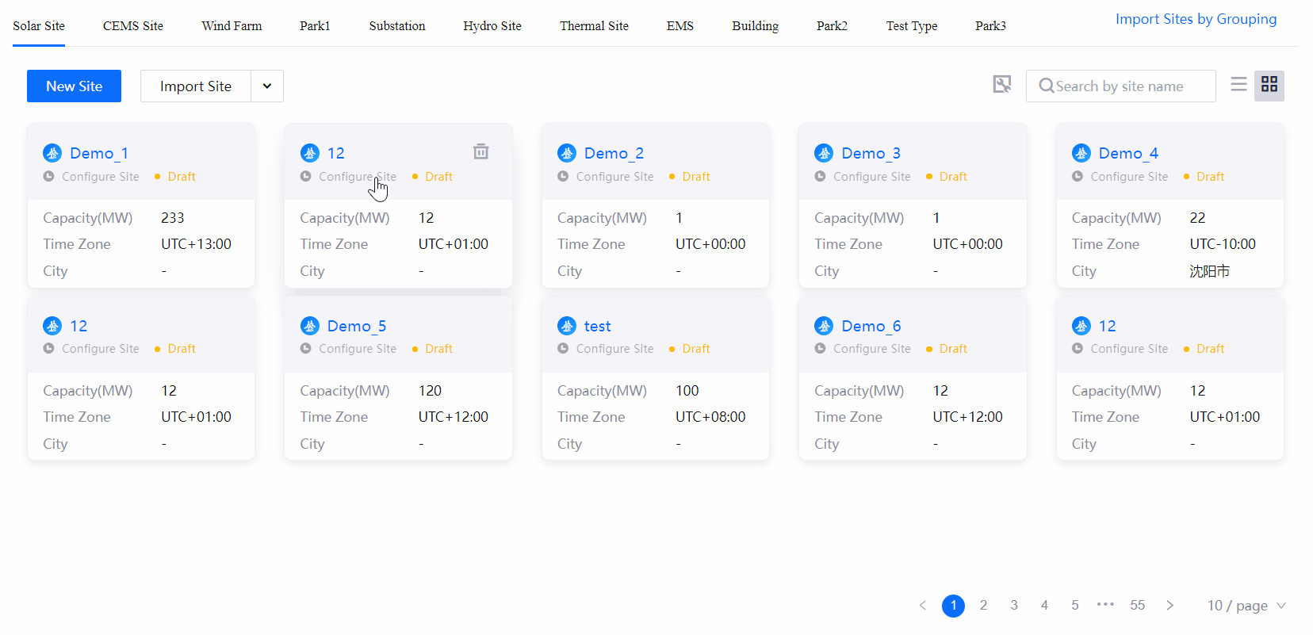
Task: Click the Demo_1 solar site icon
Action: 52,153
